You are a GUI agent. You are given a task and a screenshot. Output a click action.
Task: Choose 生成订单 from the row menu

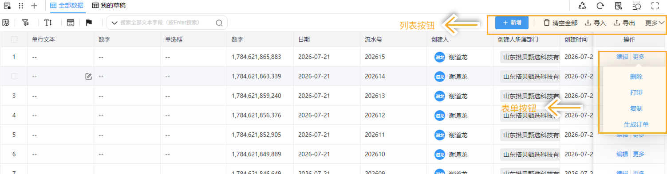(636, 124)
